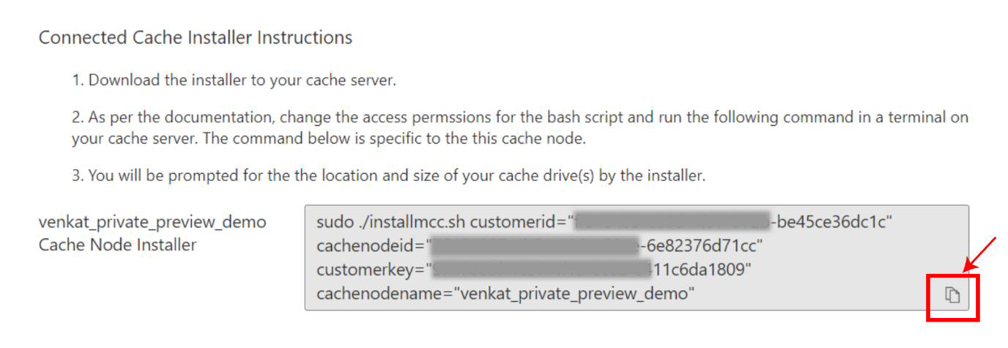This screenshot has width=1008, height=348.
Task: Click the venkat_private_preview_demo label beside the command box
Action: (152, 222)
